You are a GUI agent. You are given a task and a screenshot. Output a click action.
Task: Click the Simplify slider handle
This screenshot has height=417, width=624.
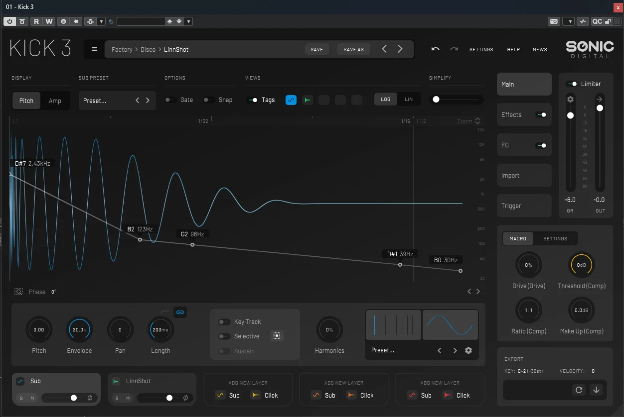tap(436, 100)
